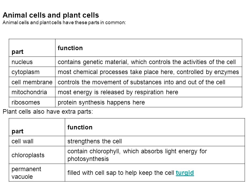This screenshot has height=189, width=252.
Task: Select the cell membrane table cell
Action: (x=32, y=82)
